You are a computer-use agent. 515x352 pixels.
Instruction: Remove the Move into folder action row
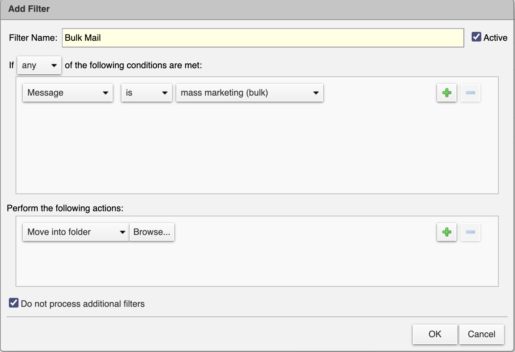click(x=470, y=232)
